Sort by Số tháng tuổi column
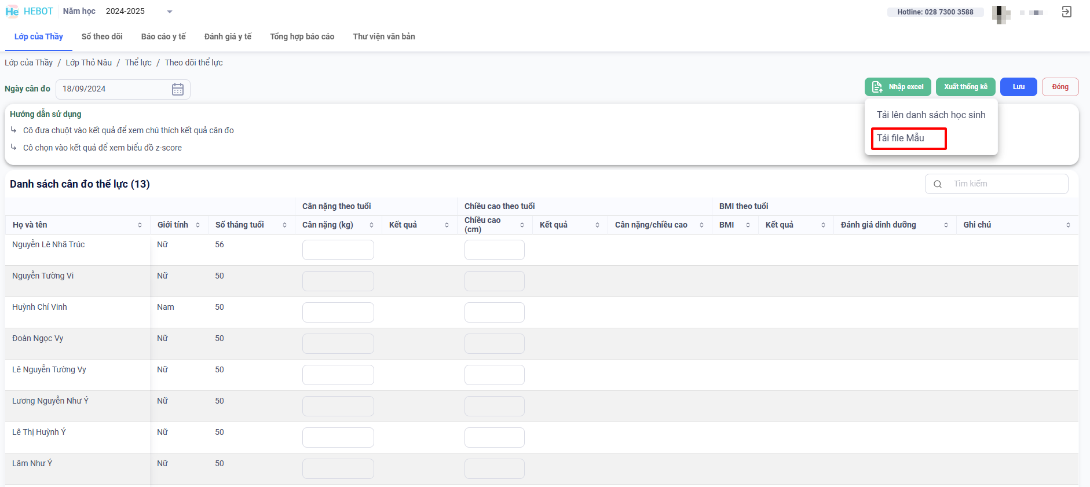Image resolution: width=1090 pixels, height=487 pixels. click(x=284, y=225)
